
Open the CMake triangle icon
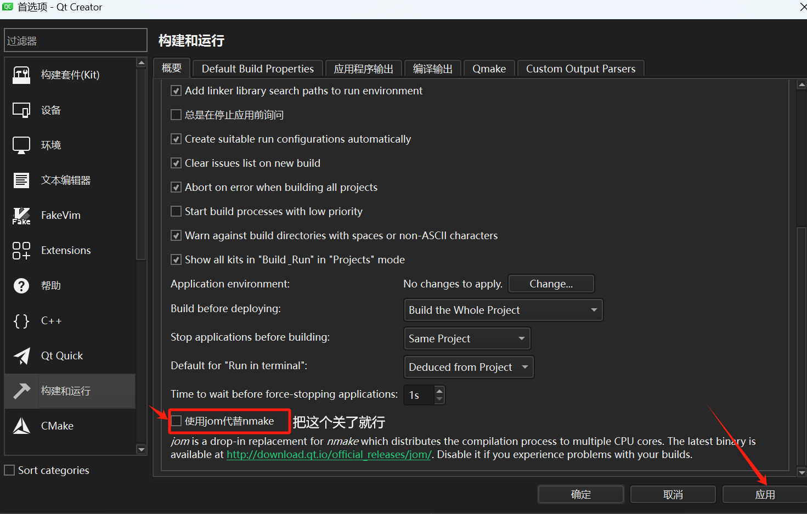(21, 426)
